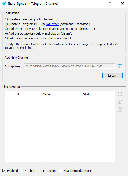Sort the channels list by Name column
Screen dimensions: 128x176
pyautogui.click(x=47, y=94)
